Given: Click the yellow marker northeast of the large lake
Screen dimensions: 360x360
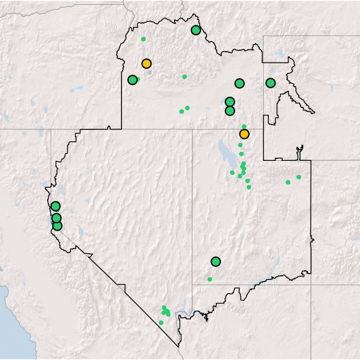Looking at the screenshot, I should (x=244, y=134).
